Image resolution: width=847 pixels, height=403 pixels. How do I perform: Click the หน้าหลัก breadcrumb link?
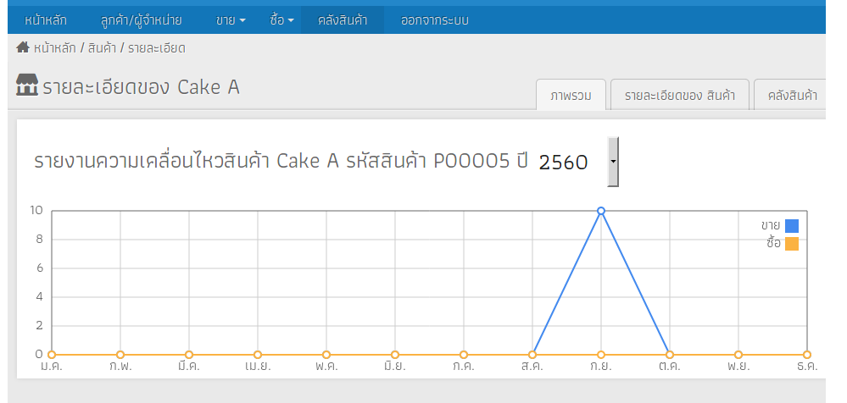pos(54,48)
